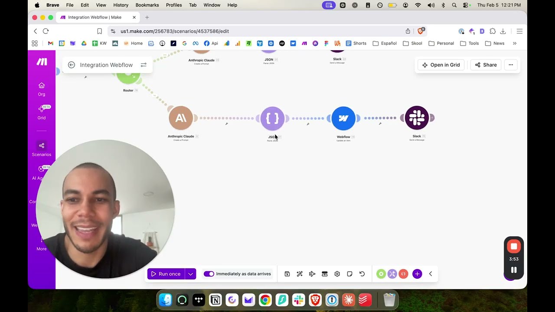Open the Bookmarks menu
Viewport: 555px width, 312px height.
(148, 5)
